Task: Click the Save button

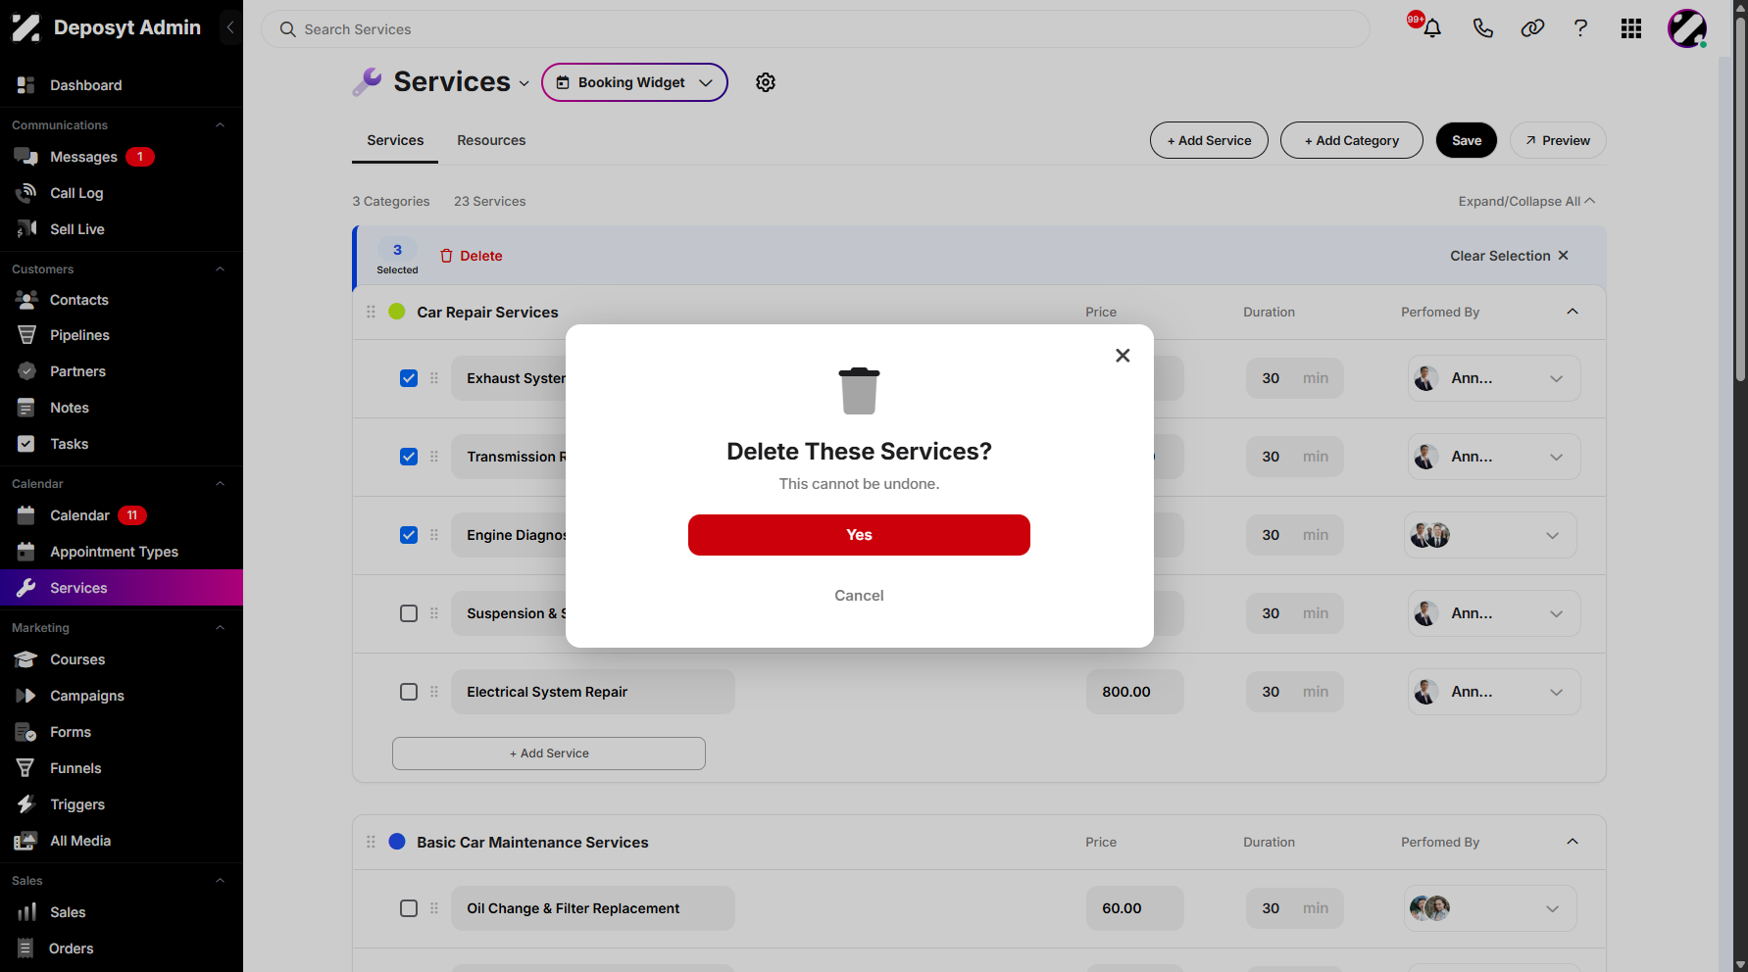Action: pyautogui.click(x=1467, y=140)
